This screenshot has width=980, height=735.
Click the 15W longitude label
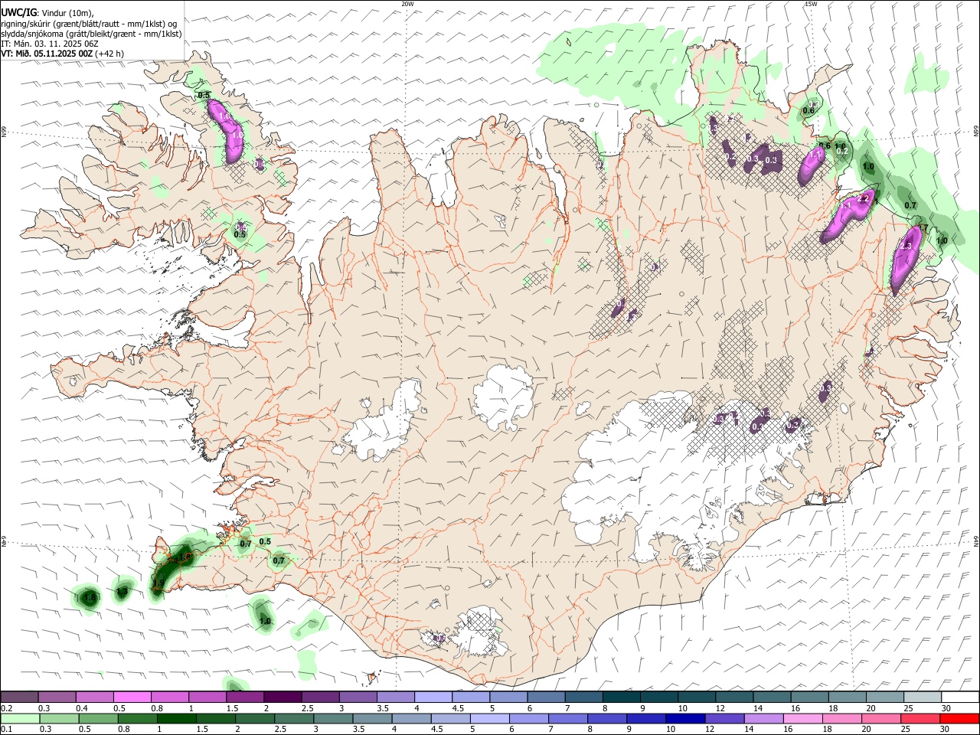click(x=811, y=4)
